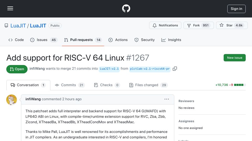Click the Insights tab graph icon
This screenshot has height=141, width=252.
(x=164, y=40)
